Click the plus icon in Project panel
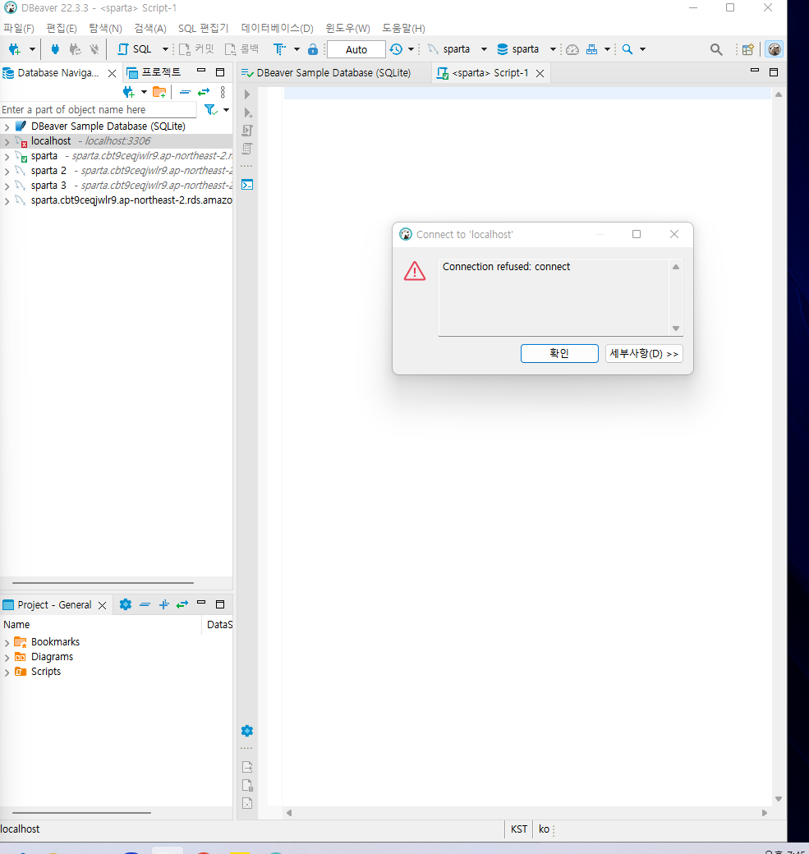Screen dimensions: 809x854 point(164,604)
